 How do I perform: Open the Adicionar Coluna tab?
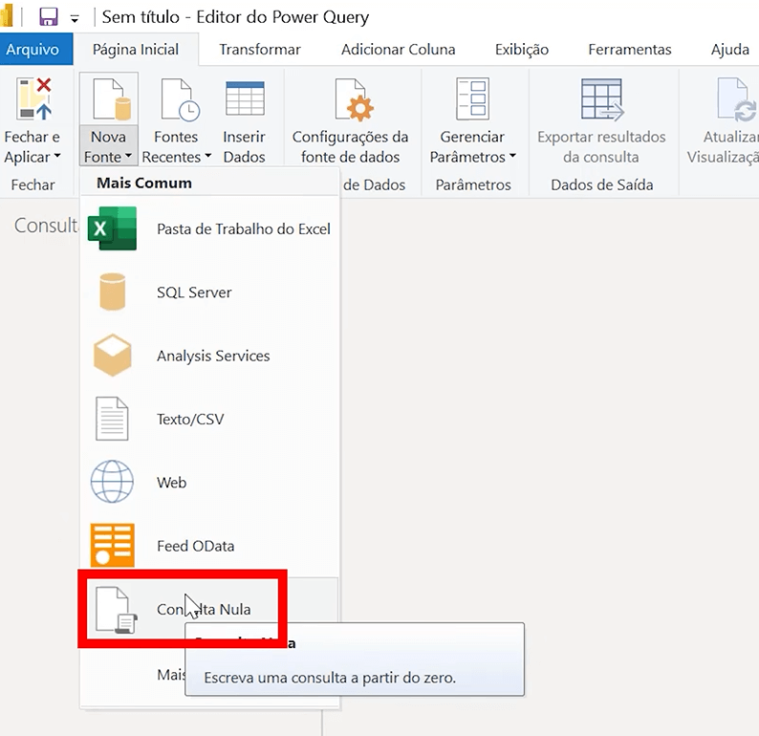click(x=398, y=50)
